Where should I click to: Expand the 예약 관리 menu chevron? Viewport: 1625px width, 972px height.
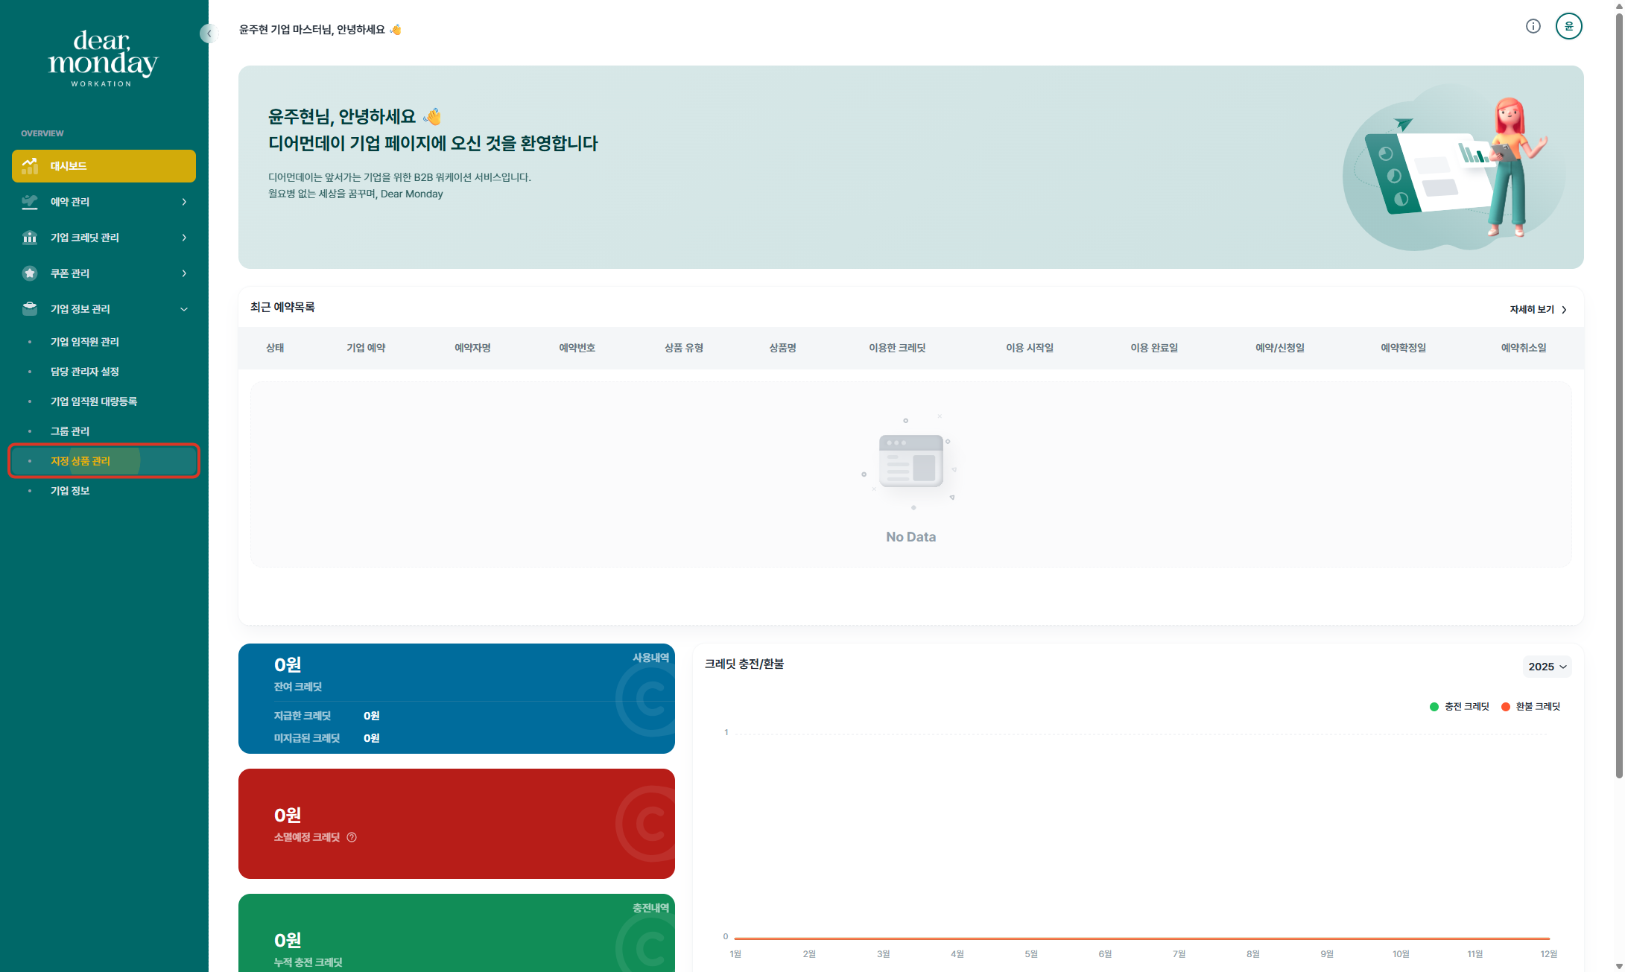point(184,202)
